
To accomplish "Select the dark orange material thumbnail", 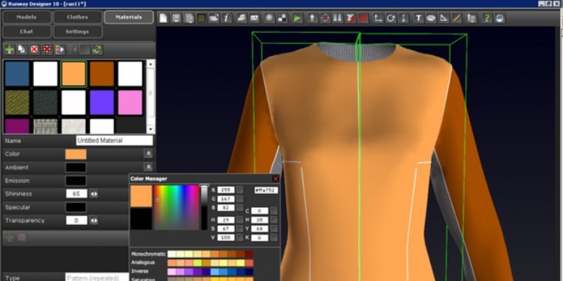I will point(101,74).
